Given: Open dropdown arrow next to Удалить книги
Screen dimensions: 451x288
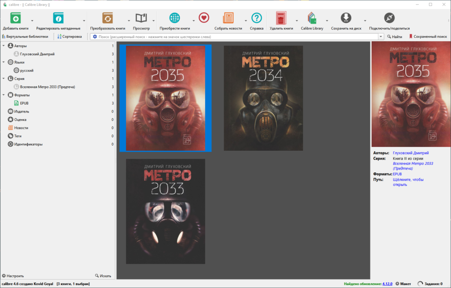Looking at the screenshot, I should (296, 21).
